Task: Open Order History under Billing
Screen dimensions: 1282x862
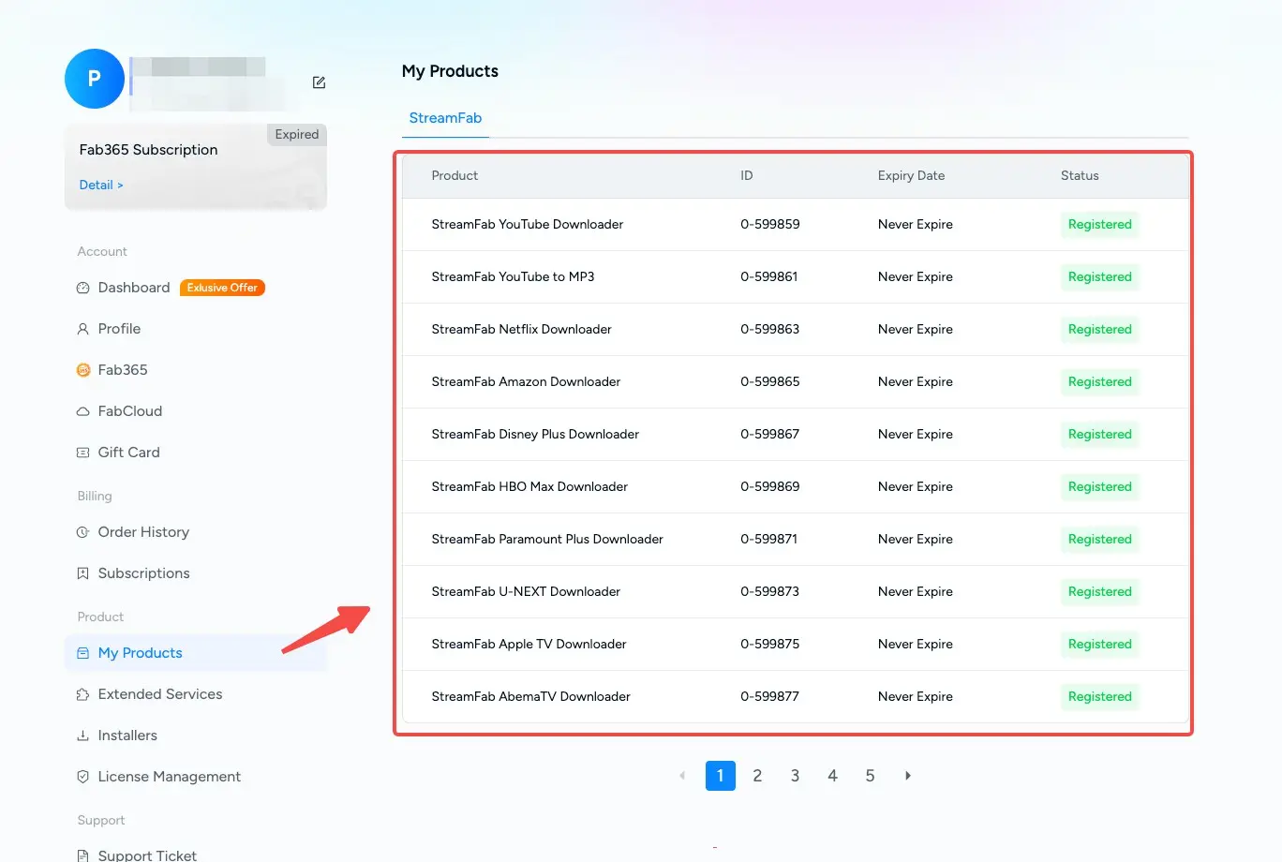Action: point(143,532)
